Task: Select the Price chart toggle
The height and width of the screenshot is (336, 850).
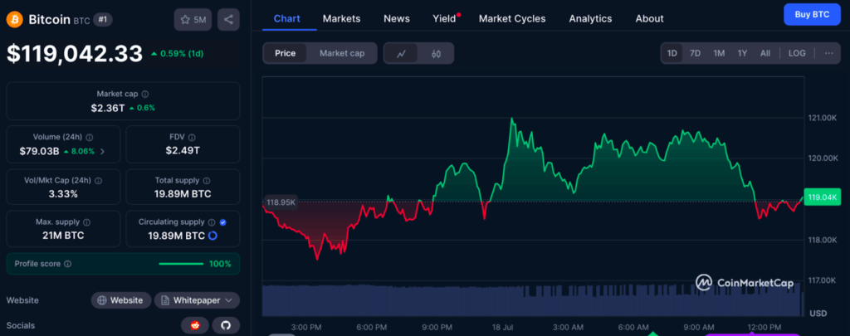Action: 286,53
